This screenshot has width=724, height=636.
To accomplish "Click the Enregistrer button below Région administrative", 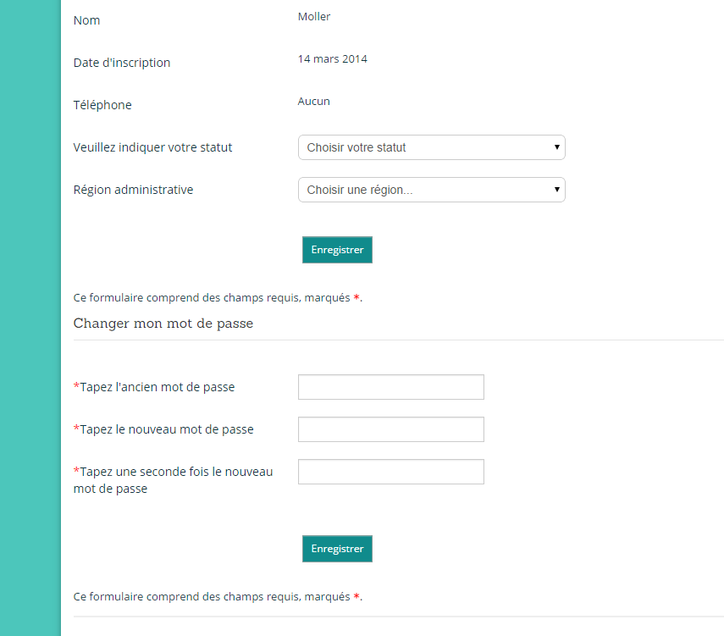I will tap(337, 250).
